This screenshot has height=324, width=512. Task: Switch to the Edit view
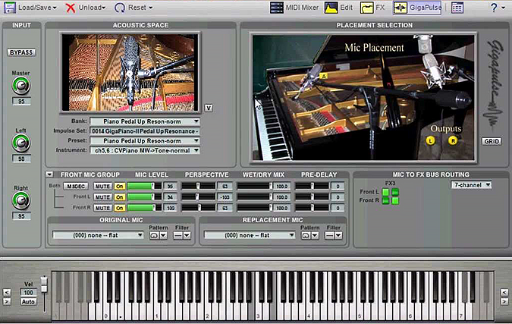click(338, 8)
